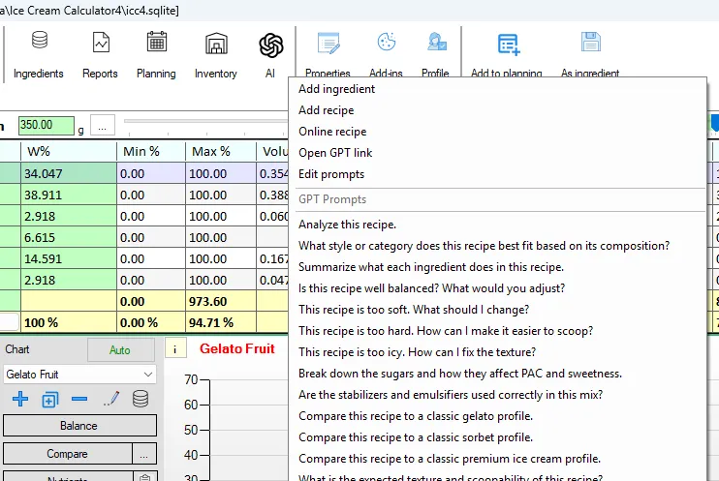Expand the Gelato Fruit chart dropdown

click(x=147, y=375)
